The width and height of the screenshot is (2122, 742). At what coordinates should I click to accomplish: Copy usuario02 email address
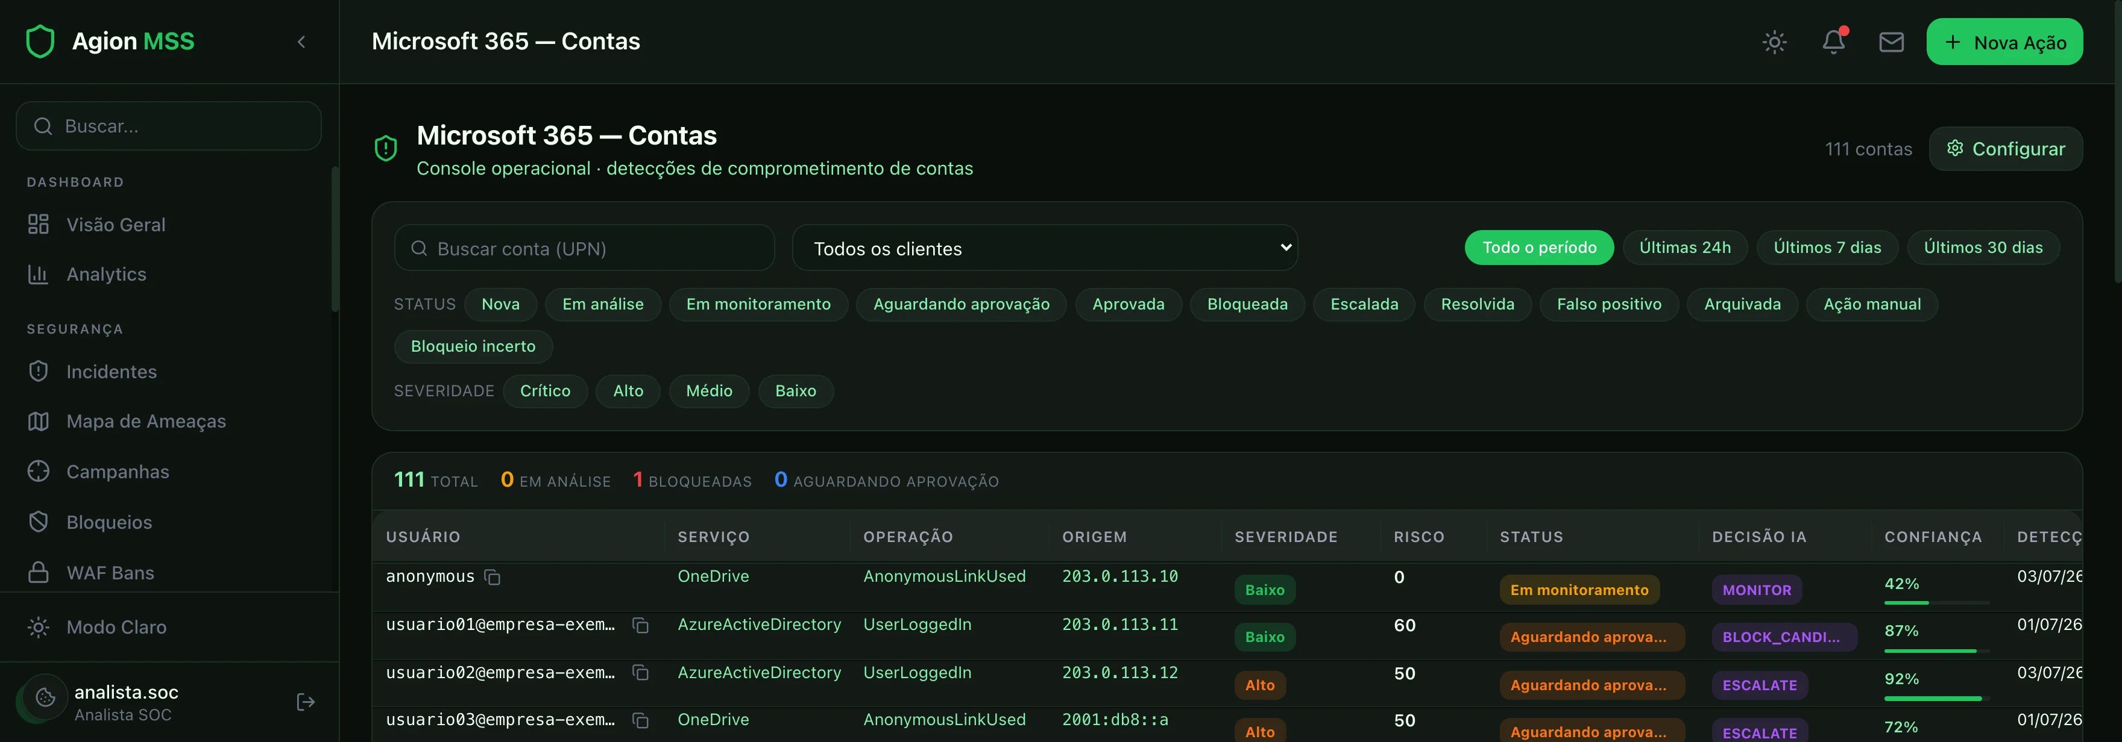[x=640, y=673]
